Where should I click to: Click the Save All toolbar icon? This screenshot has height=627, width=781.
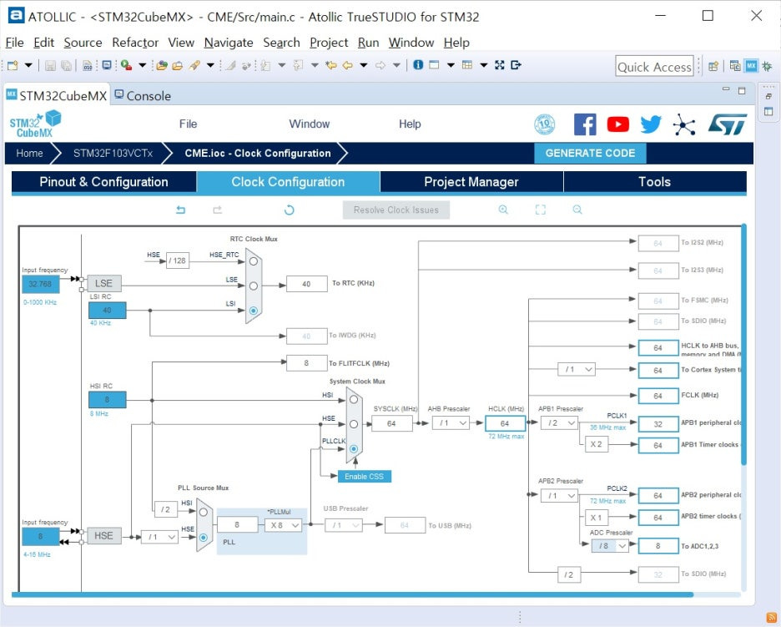tap(66, 65)
